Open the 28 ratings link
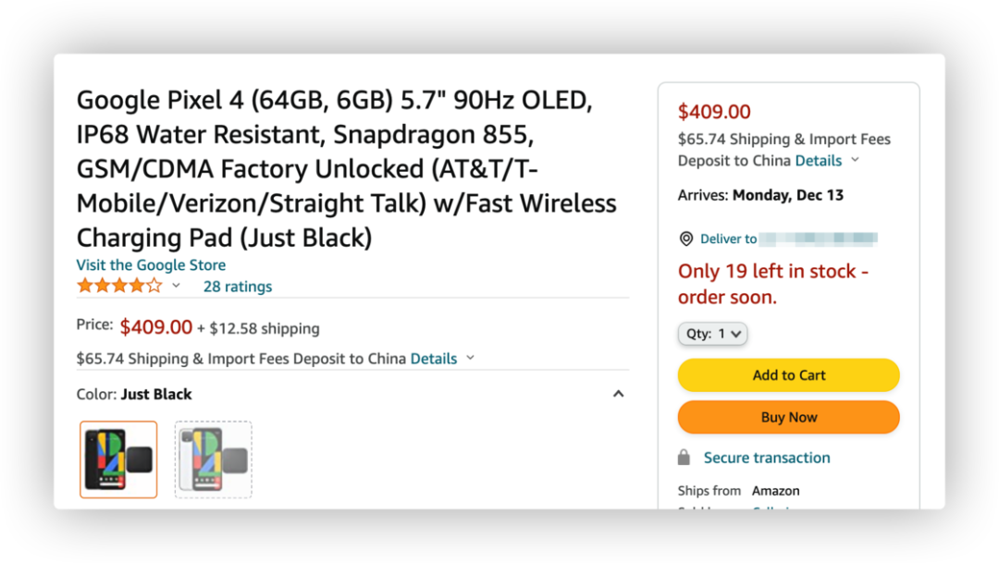 click(238, 287)
